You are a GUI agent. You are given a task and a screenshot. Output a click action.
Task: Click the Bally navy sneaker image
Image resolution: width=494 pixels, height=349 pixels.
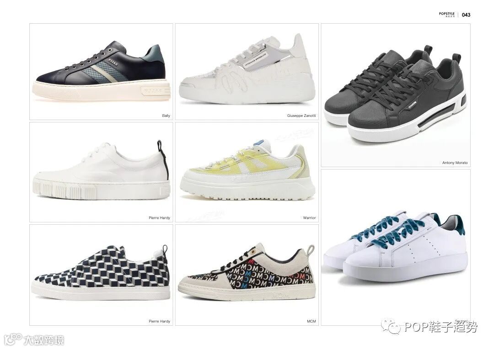coord(102,71)
